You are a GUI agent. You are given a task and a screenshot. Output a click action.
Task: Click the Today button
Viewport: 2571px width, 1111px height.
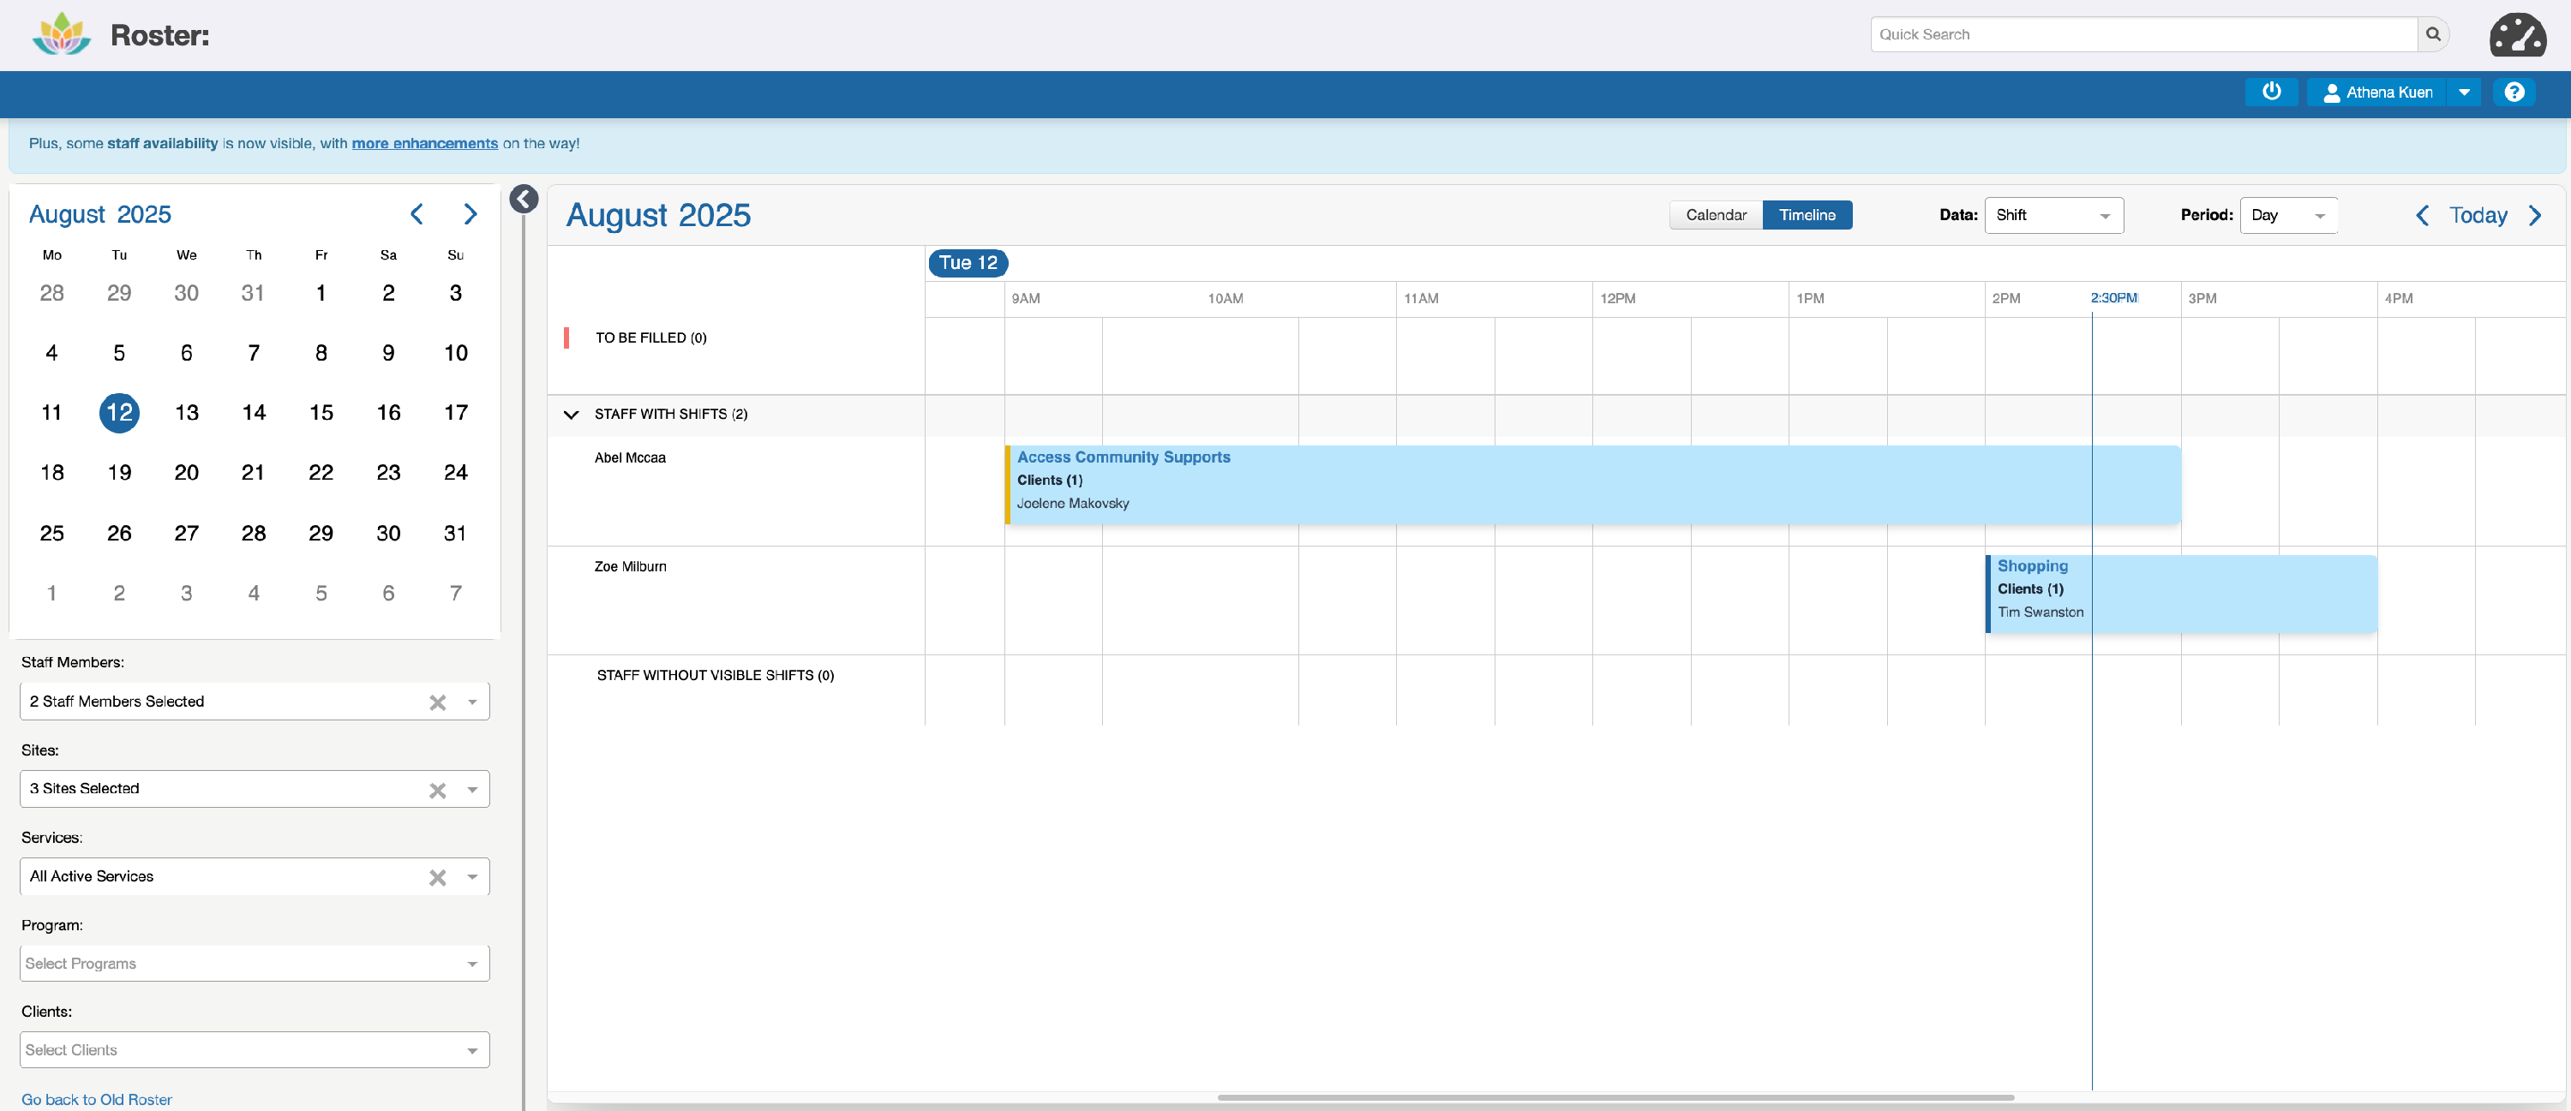click(x=2478, y=215)
